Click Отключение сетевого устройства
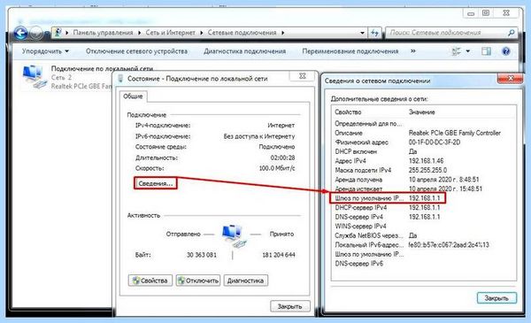Image resolution: width=531 pixels, height=323 pixels. click(x=136, y=51)
